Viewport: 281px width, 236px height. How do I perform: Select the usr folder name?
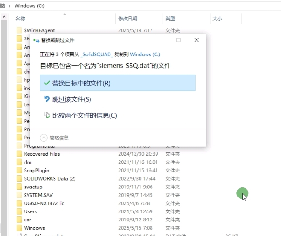pos(27,220)
